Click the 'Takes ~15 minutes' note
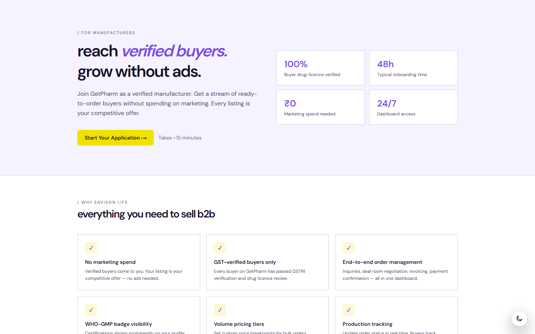This screenshot has width=535, height=334. 180,138
